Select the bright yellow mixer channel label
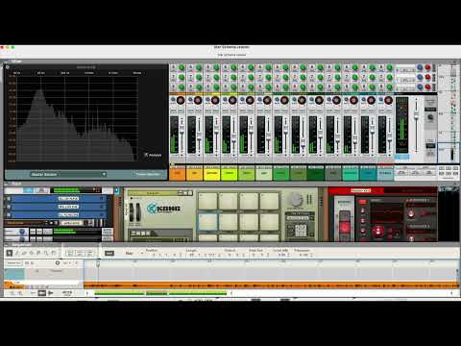 coord(212,173)
